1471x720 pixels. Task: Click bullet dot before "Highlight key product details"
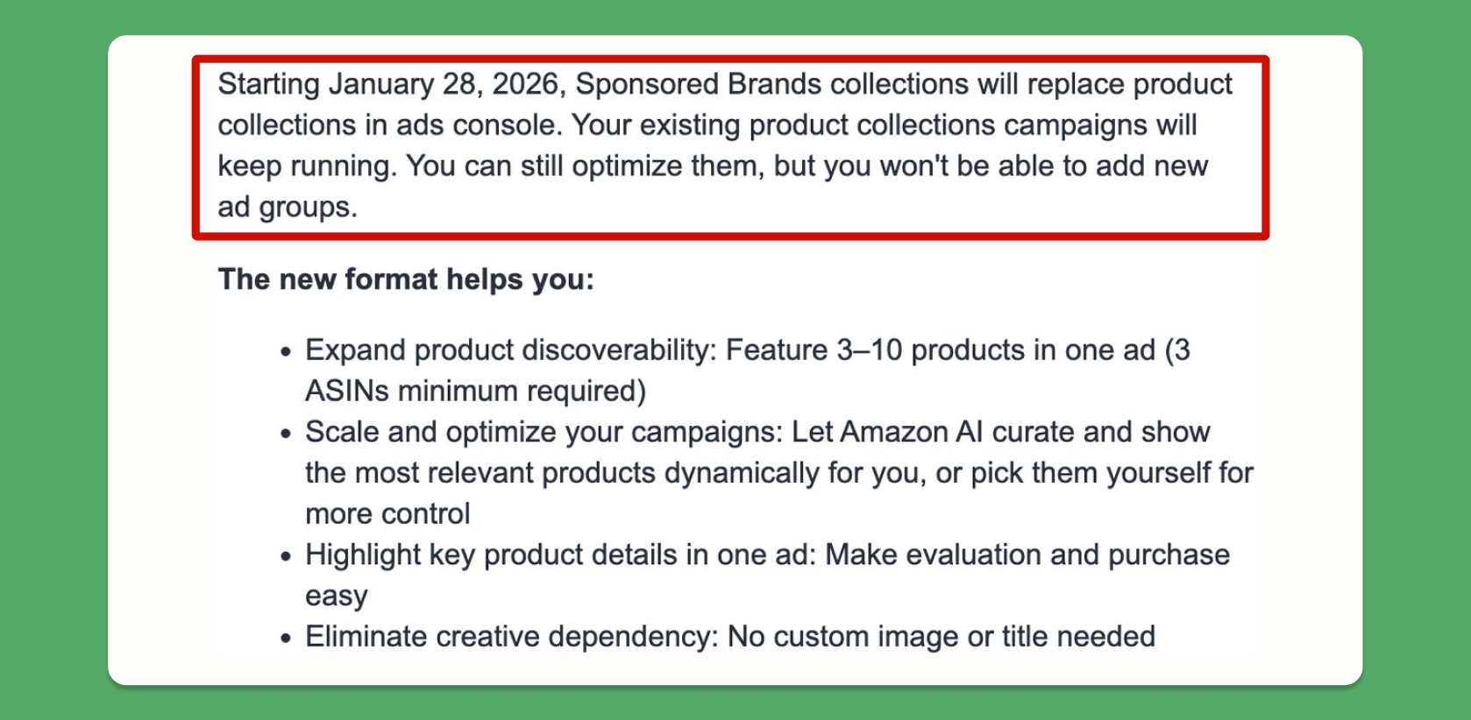coord(285,556)
